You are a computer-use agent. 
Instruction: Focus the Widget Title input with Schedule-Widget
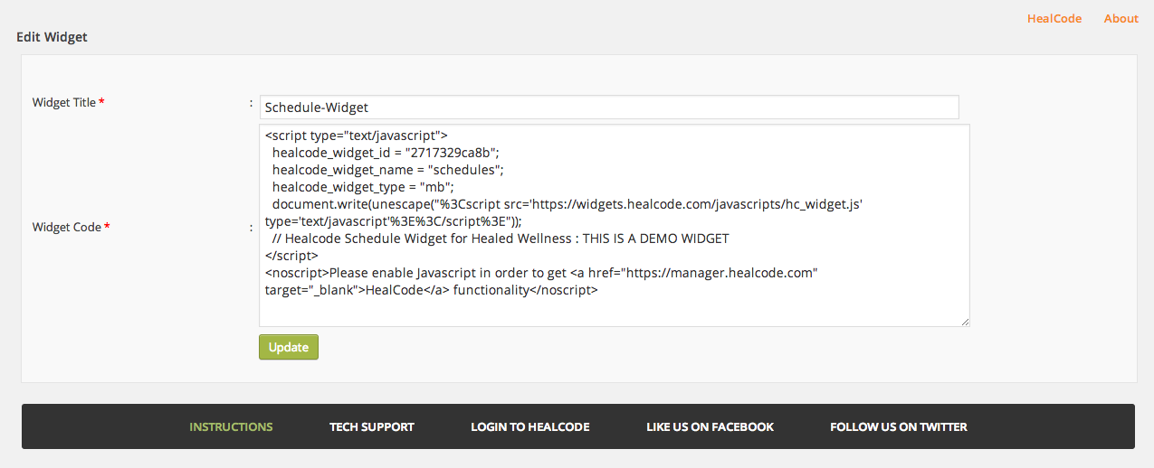pyautogui.click(x=609, y=107)
